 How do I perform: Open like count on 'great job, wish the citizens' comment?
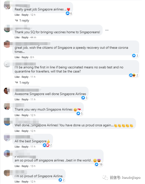(135, 56)
